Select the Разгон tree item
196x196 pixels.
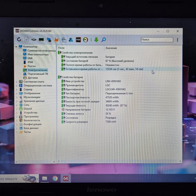[x=30, y=66]
